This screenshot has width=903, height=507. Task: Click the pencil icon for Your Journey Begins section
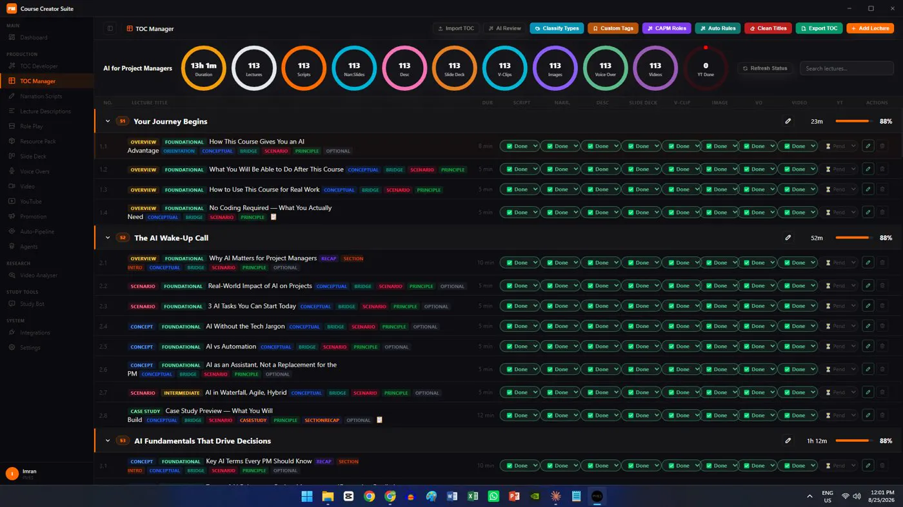tap(788, 121)
